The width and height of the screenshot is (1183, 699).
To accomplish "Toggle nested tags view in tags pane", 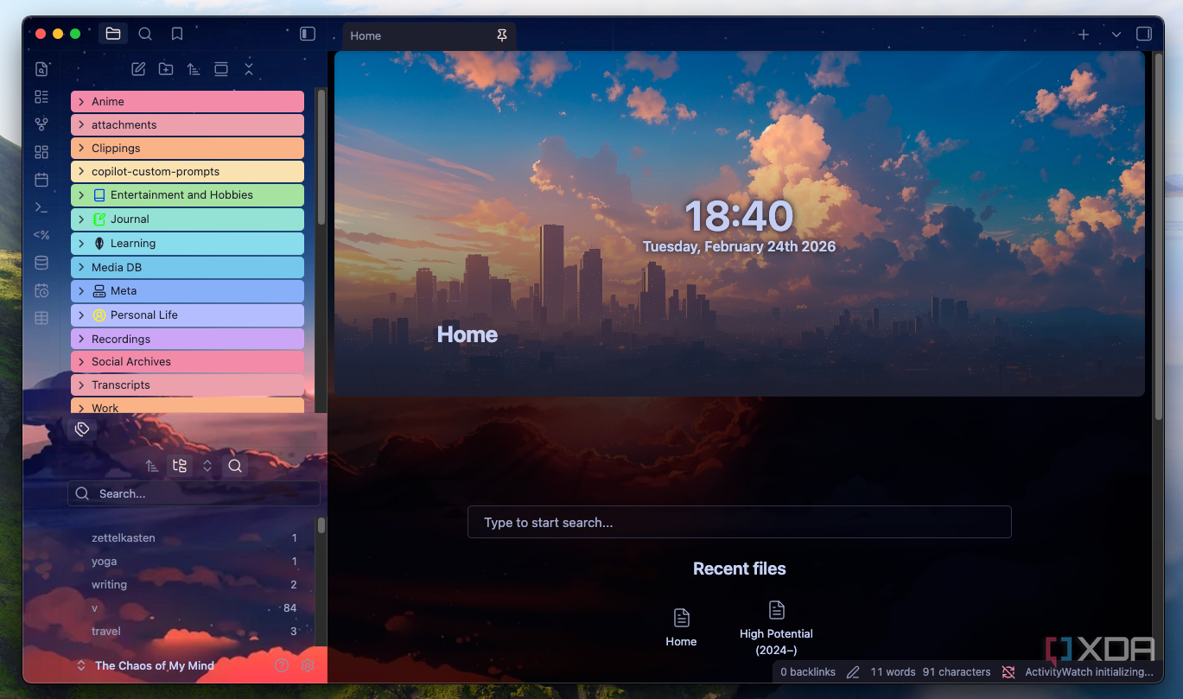I will [180, 466].
